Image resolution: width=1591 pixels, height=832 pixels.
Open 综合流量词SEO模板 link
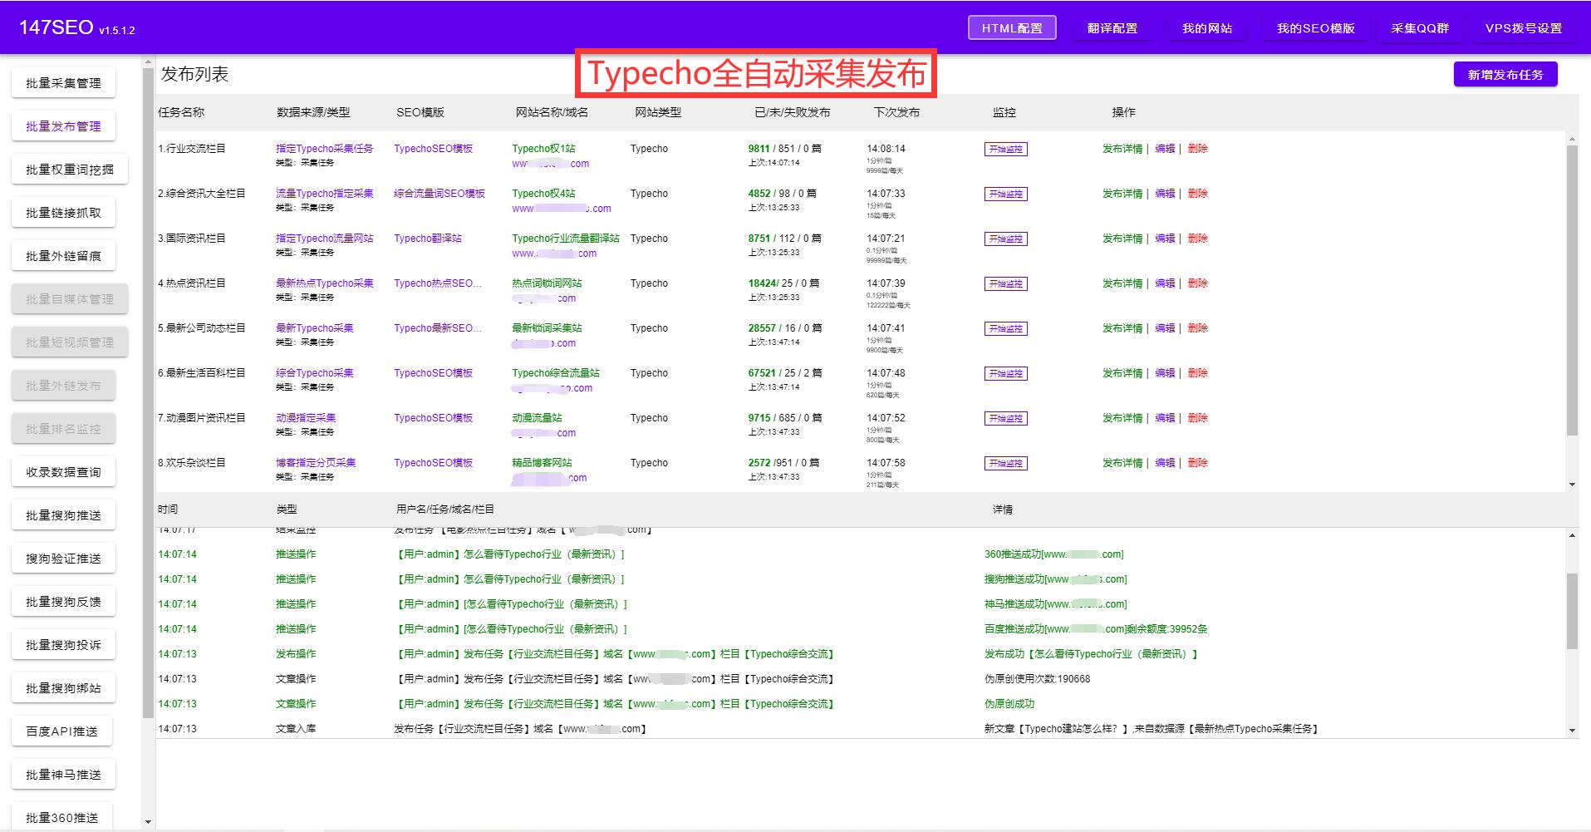439,194
